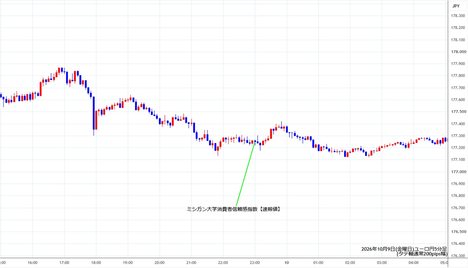Select the 177.600 price axis label
This screenshot has height=268, width=468.
tap(457, 100)
